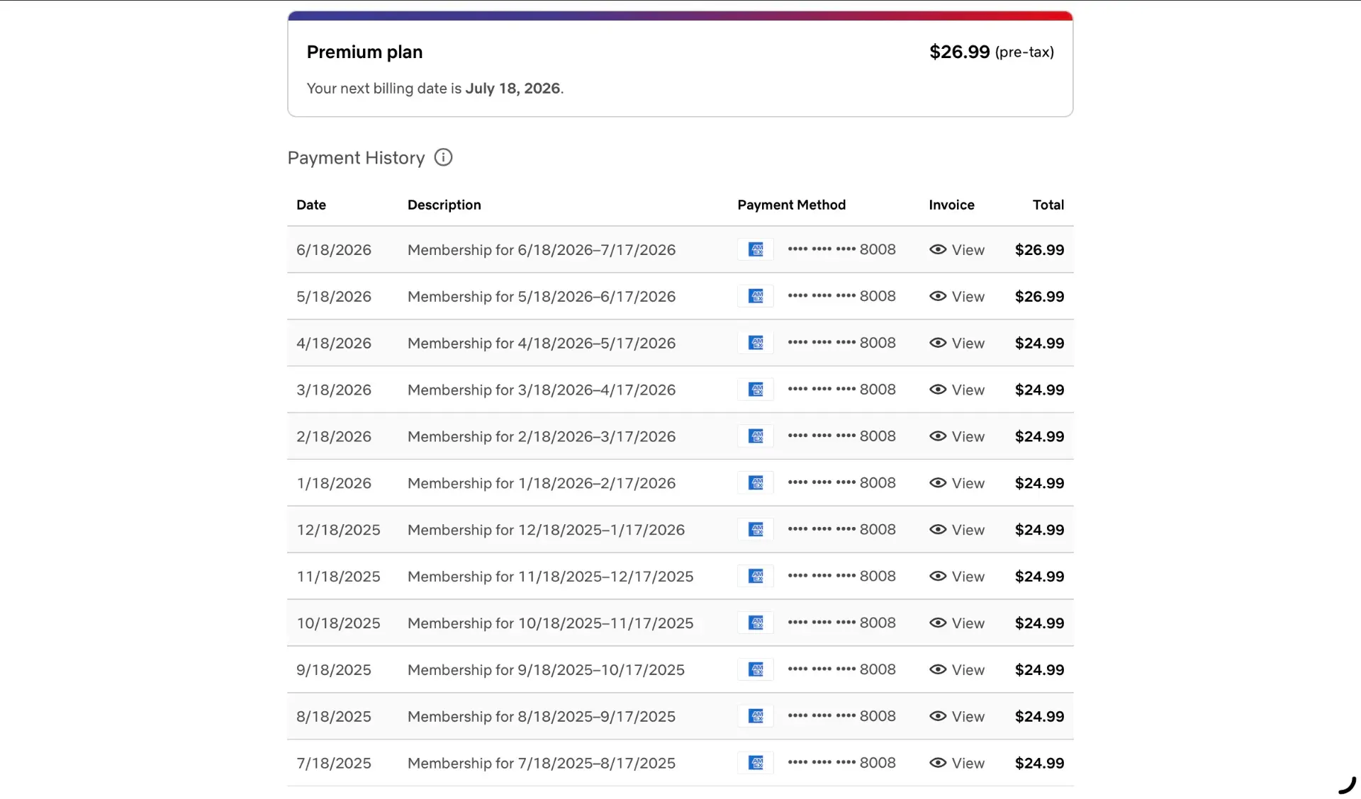The image size is (1361, 799).
Task: Click the Amex card icon for 6/18/2026
Action: pos(756,249)
